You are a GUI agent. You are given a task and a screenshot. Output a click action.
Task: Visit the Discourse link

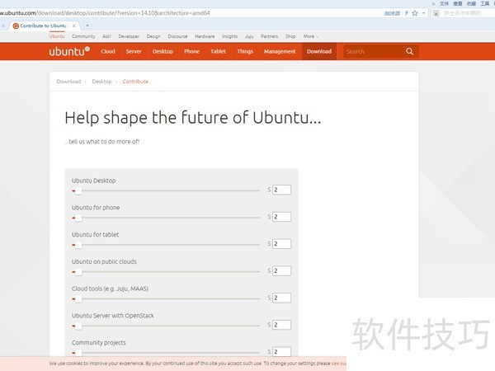[177, 36]
